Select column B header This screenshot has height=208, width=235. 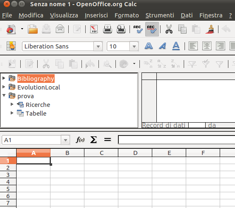[67, 153]
